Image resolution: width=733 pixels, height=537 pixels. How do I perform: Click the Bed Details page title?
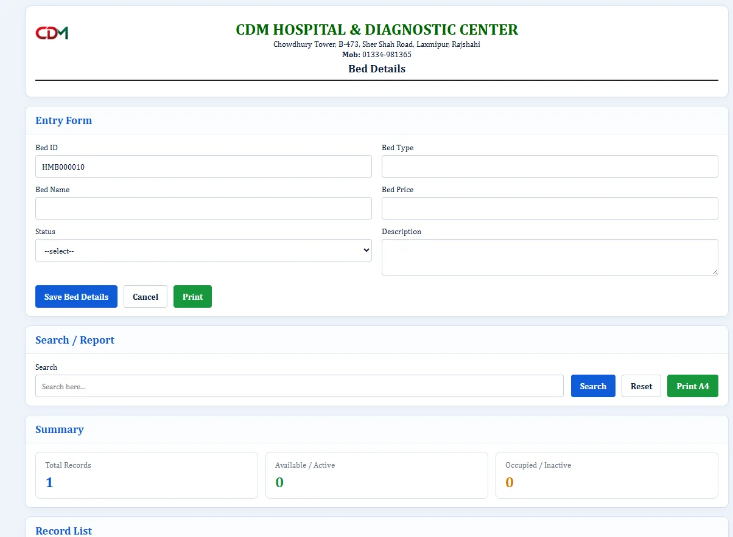click(x=377, y=69)
